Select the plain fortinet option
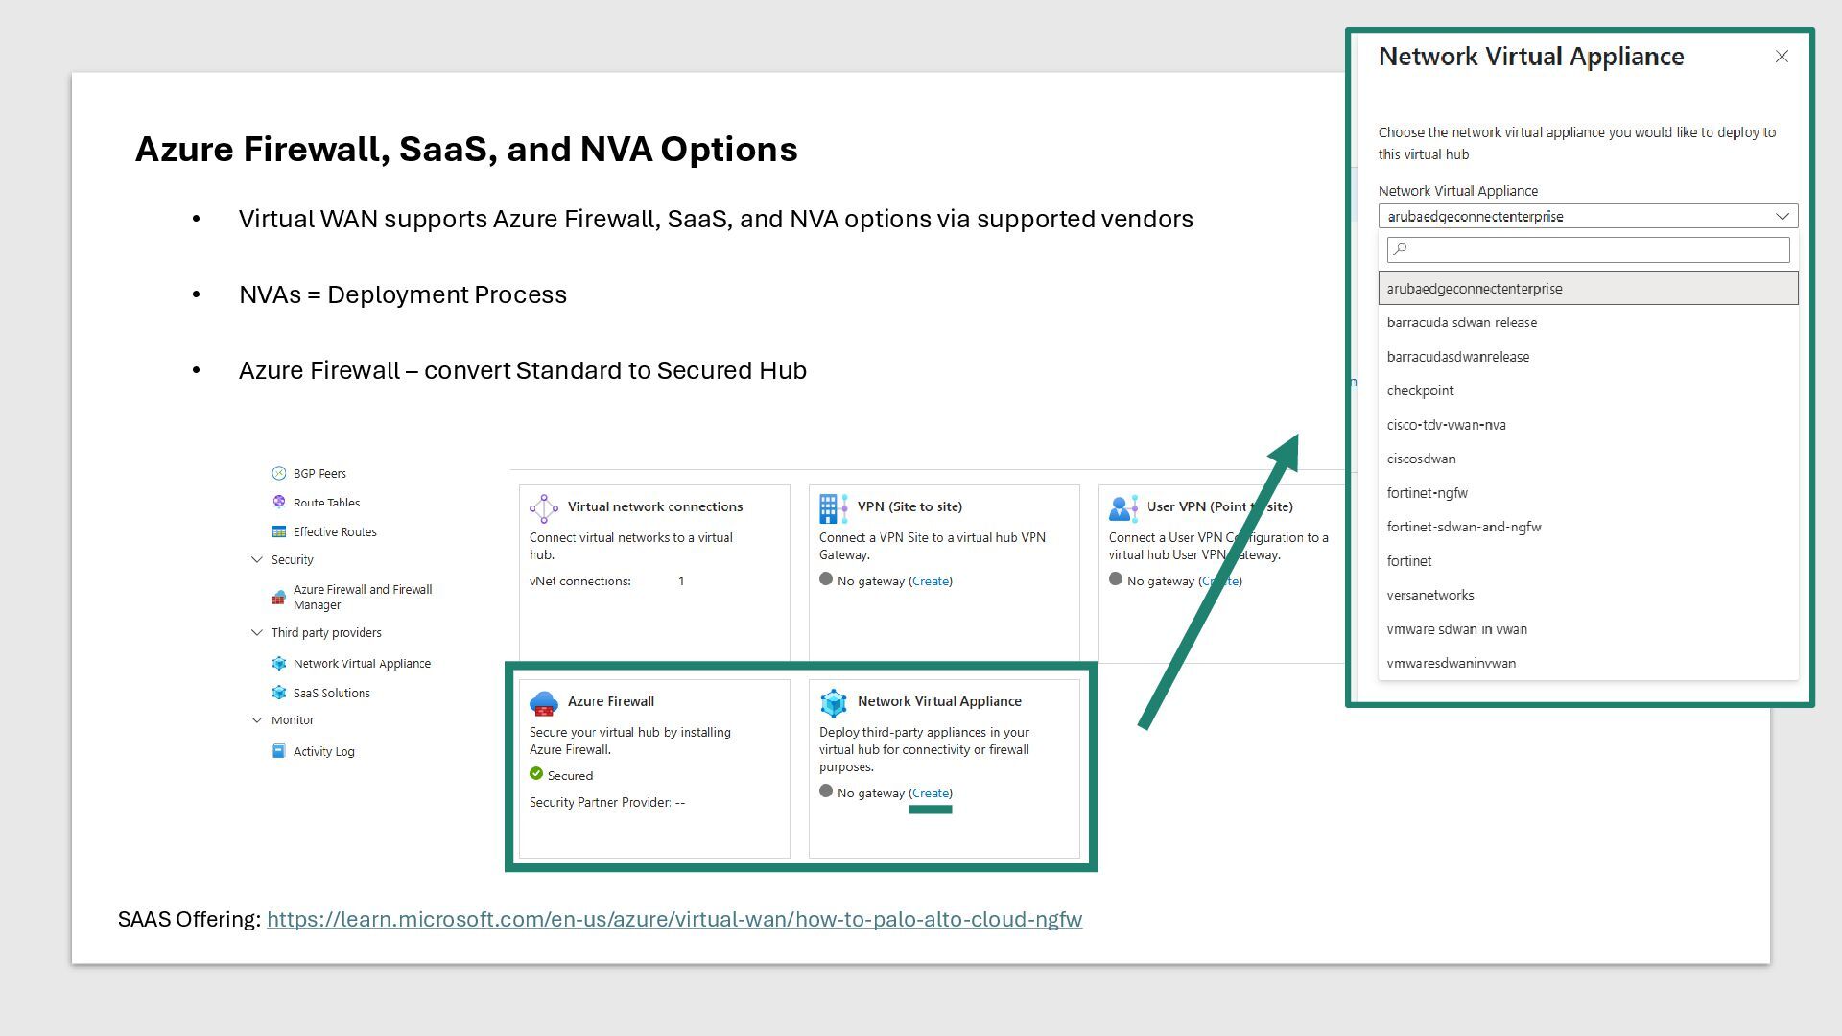The height and width of the screenshot is (1036, 1842). click(1589, 561)
